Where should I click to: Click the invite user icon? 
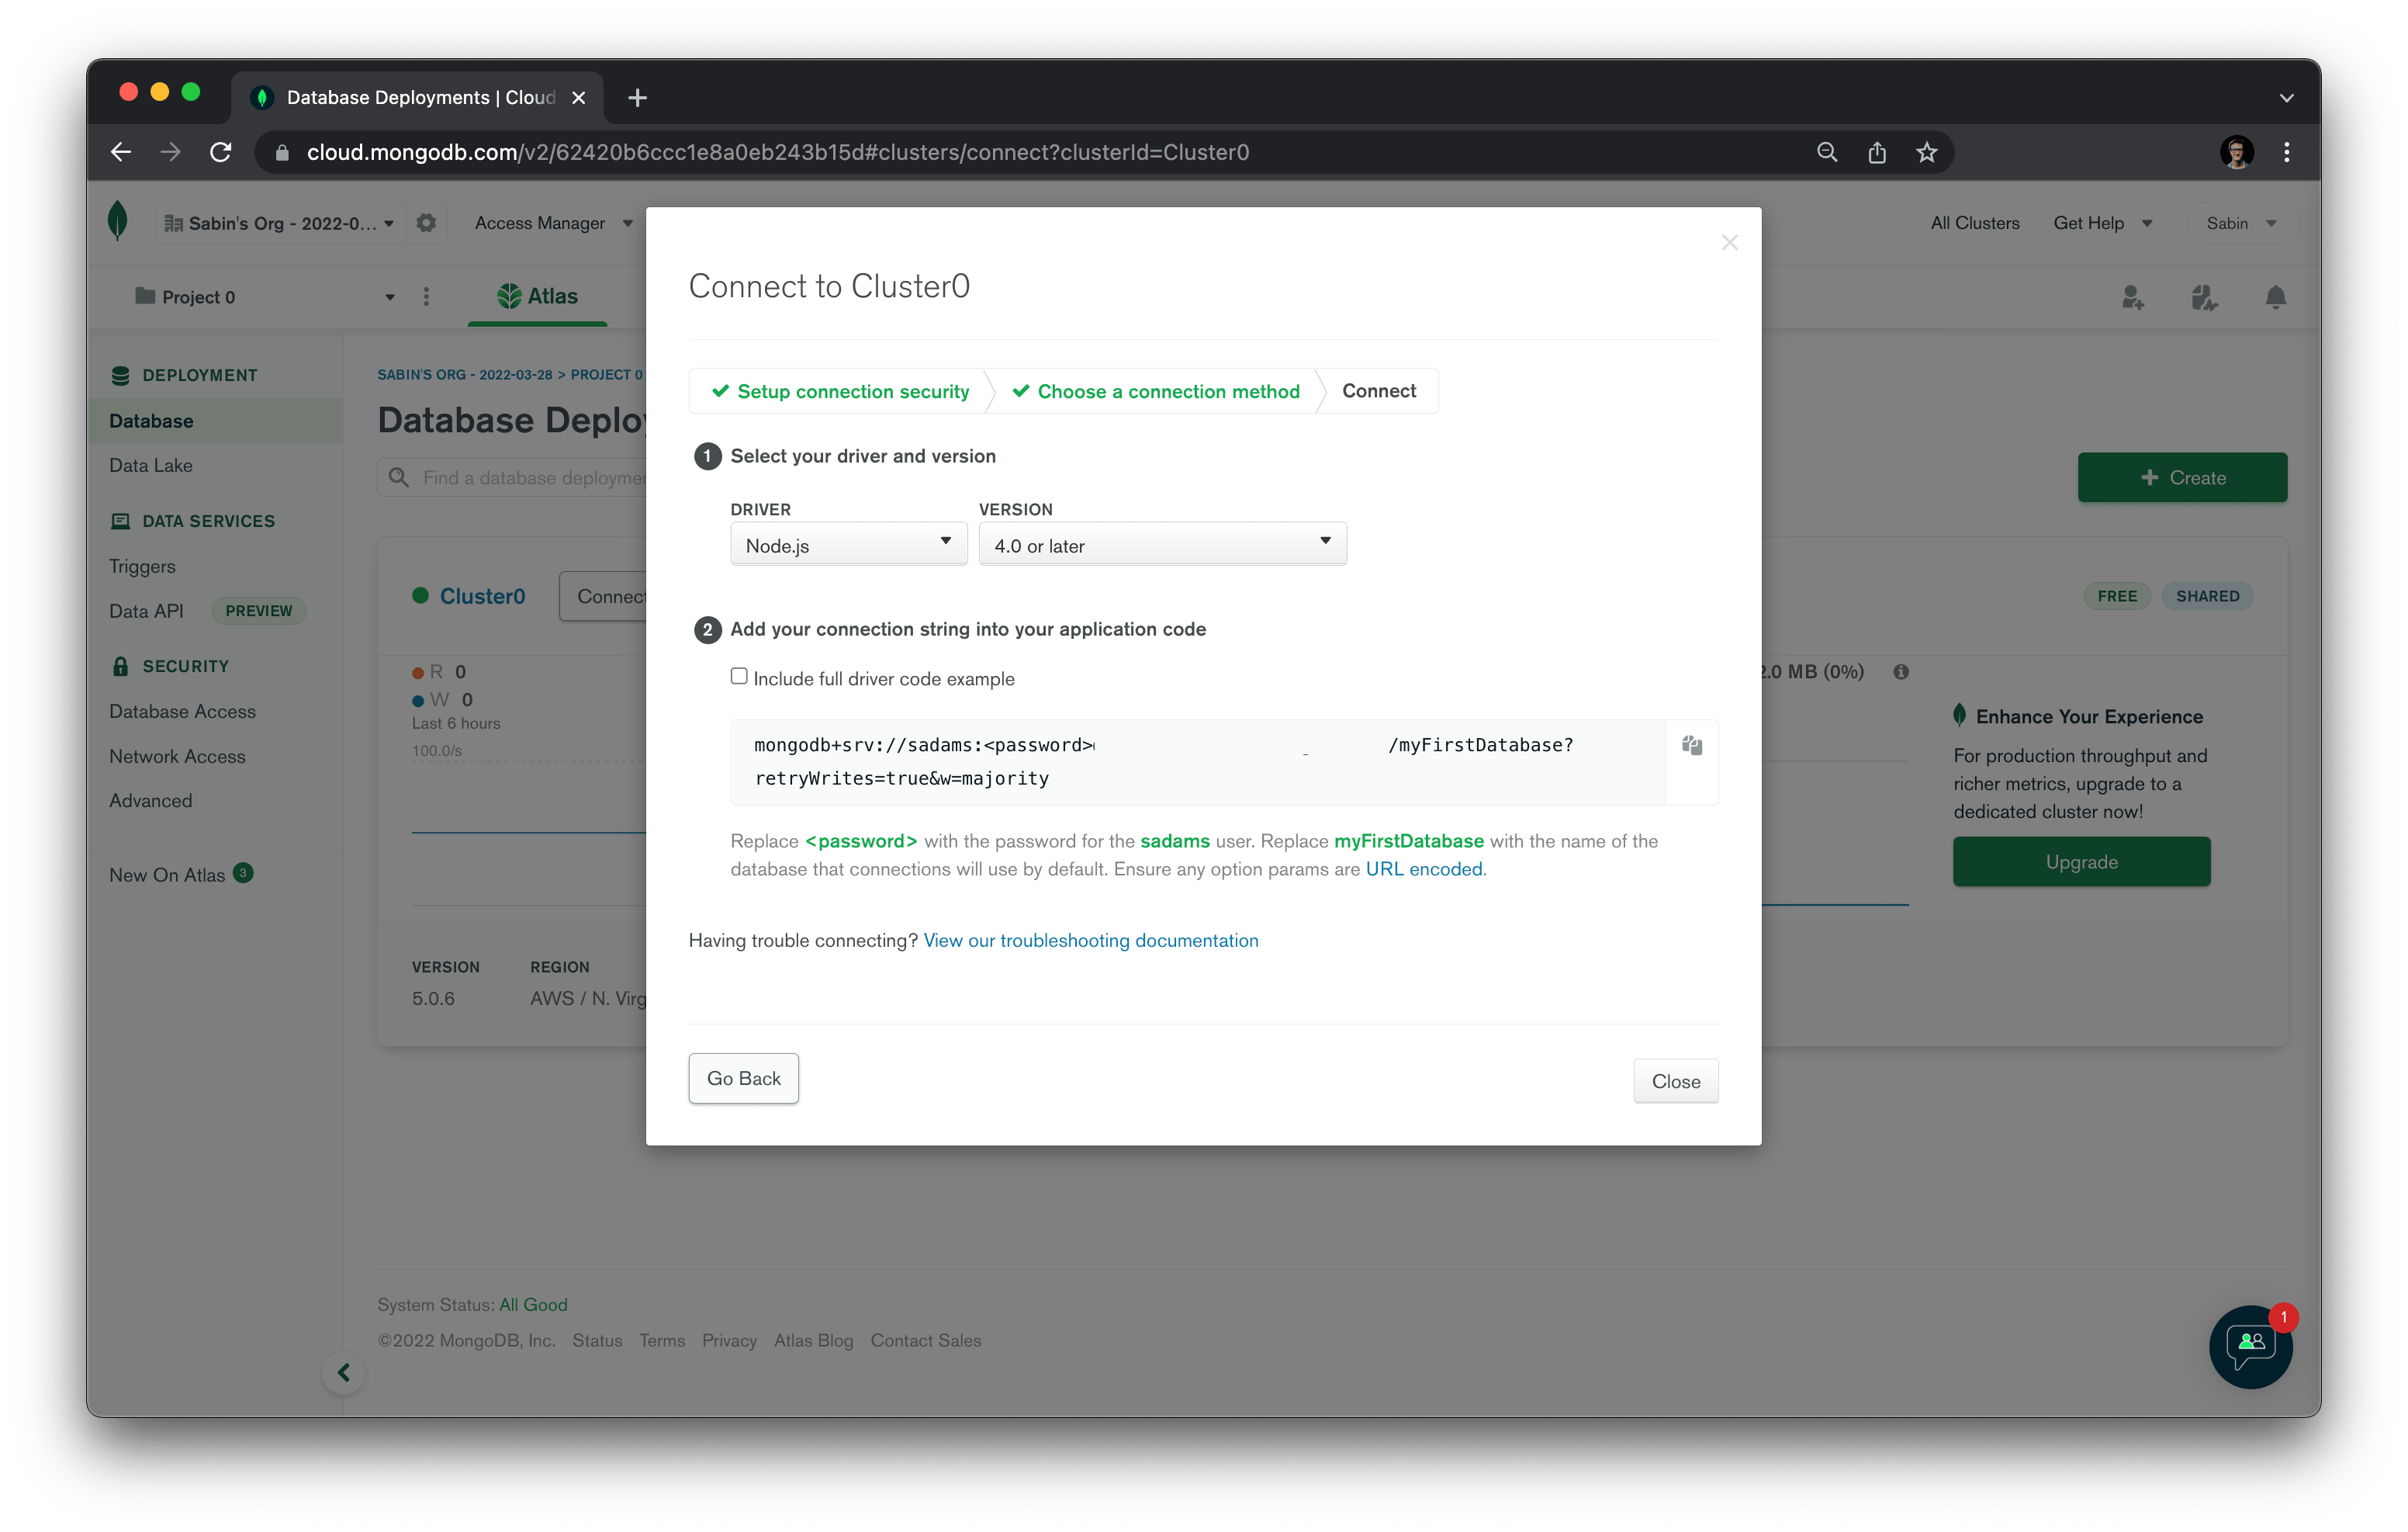tap(2133, 297)
